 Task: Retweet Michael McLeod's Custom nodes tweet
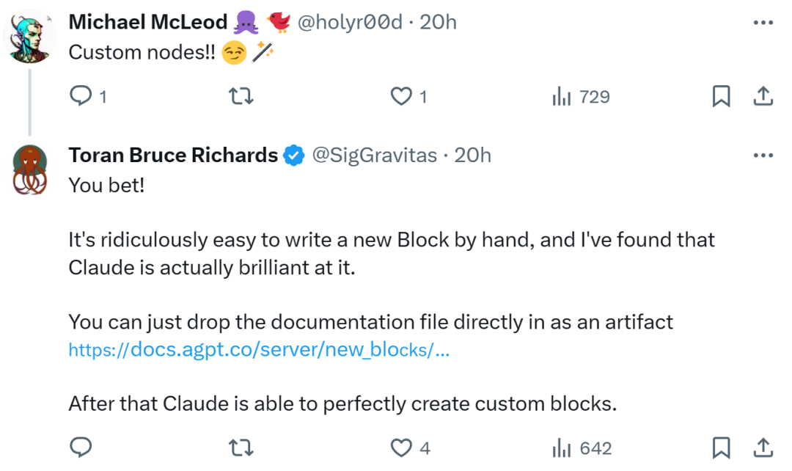pyautogui.click(x=241, y=96)
